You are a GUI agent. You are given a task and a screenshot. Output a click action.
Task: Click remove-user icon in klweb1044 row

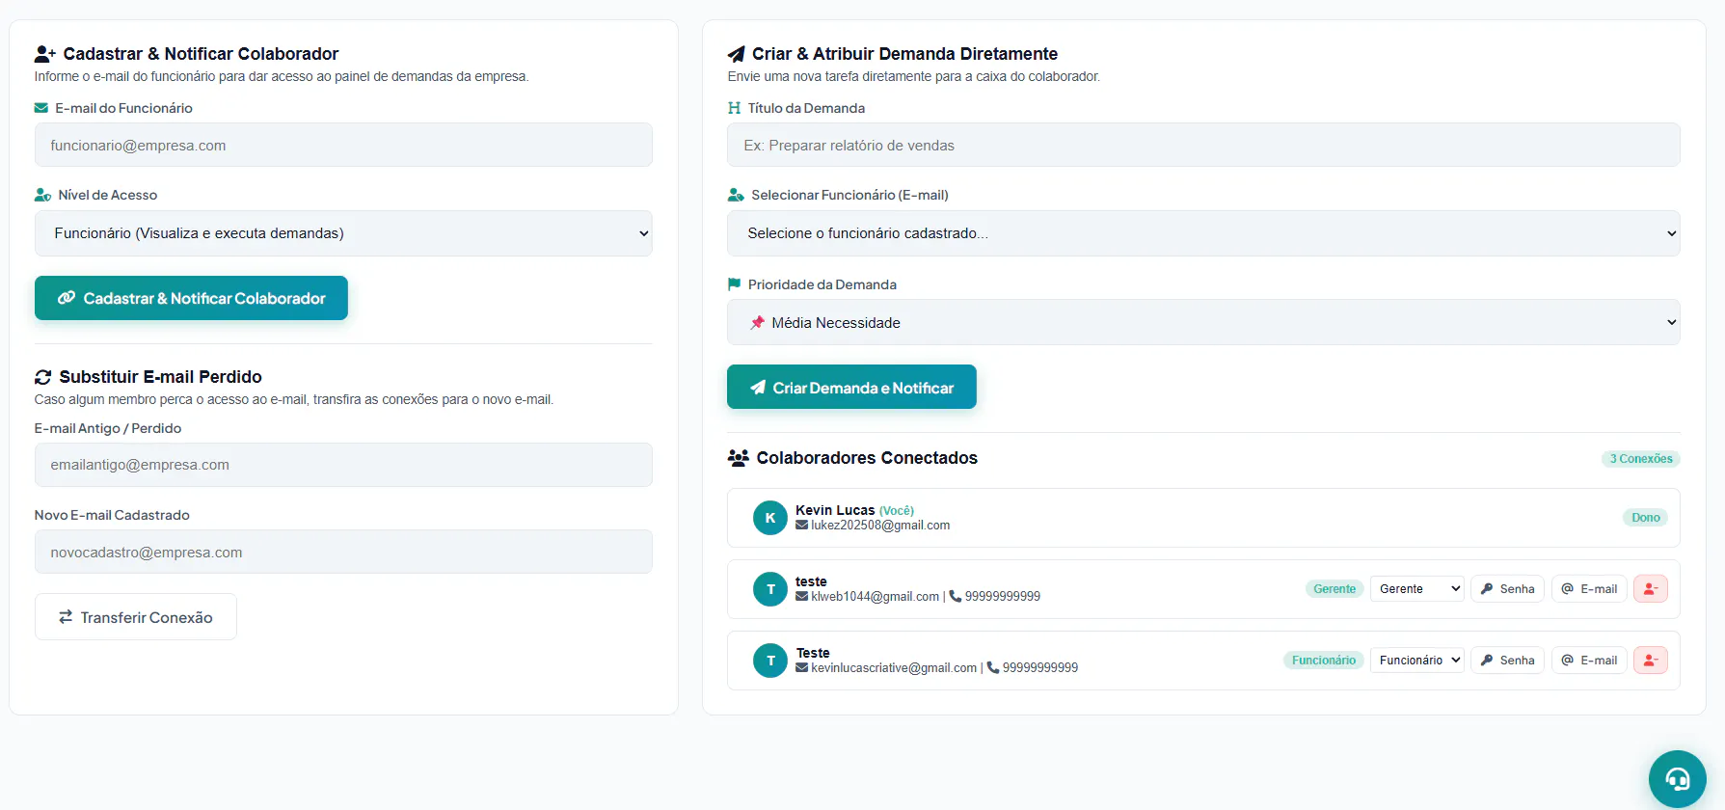point(1650,589)
